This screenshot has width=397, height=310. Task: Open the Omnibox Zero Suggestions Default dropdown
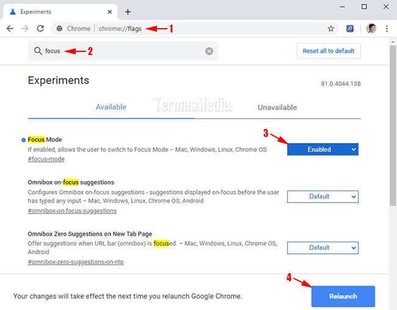322,248
